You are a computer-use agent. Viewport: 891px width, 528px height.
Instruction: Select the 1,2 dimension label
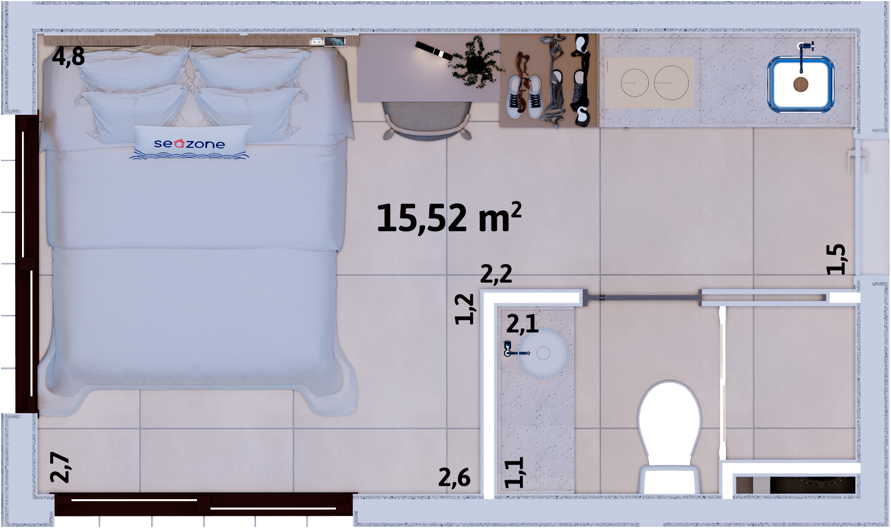click(464, 309)
